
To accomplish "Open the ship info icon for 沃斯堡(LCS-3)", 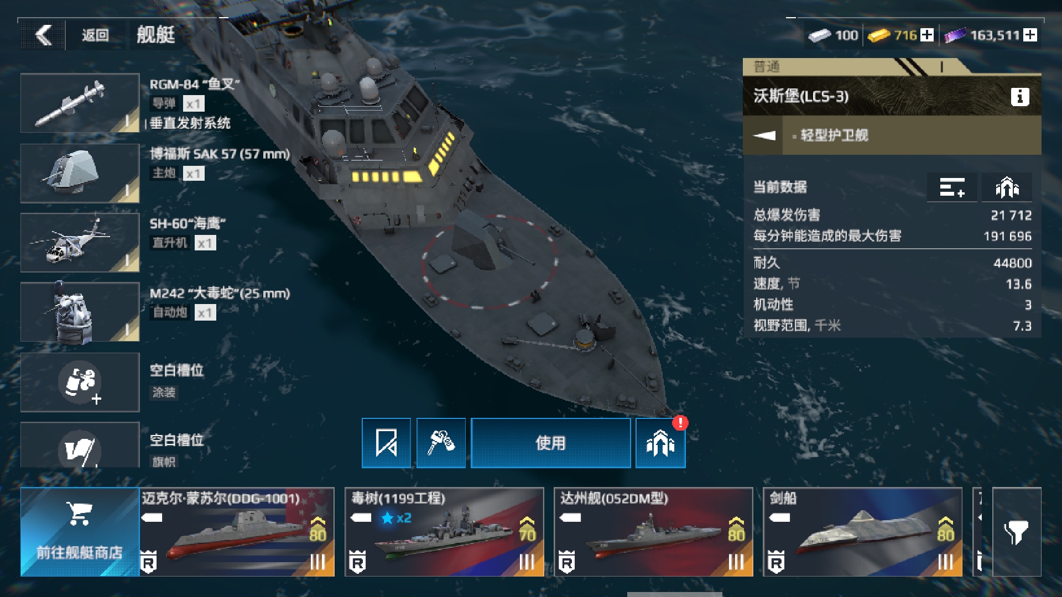I will (x=1019, y=97).
